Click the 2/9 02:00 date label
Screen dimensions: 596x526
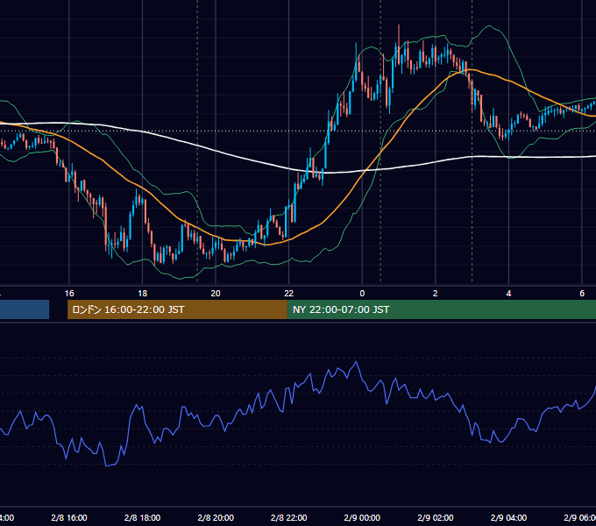pos(436,517)
